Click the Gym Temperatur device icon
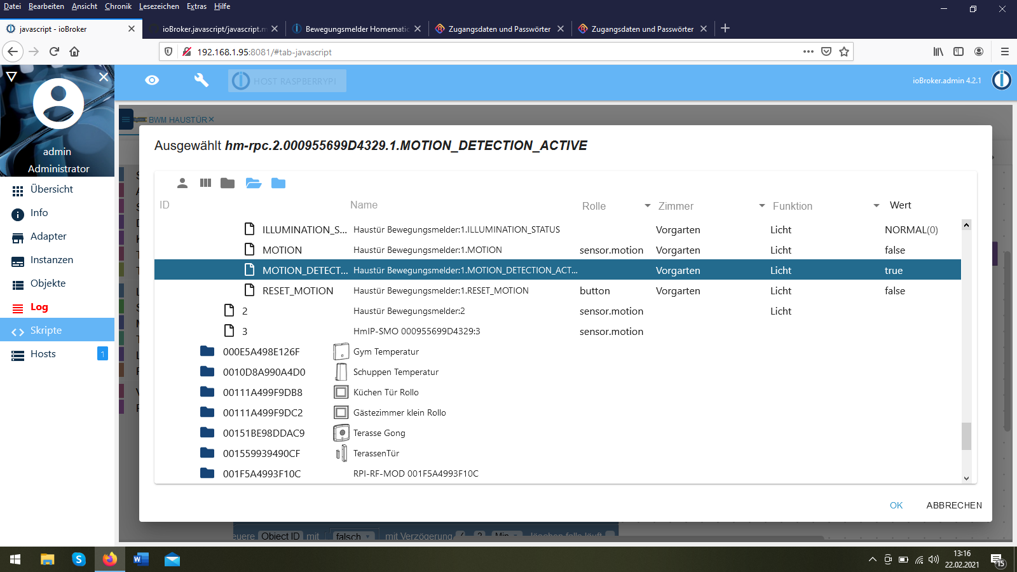Viewport: 1017px width, 572px height. coord(341,351)
